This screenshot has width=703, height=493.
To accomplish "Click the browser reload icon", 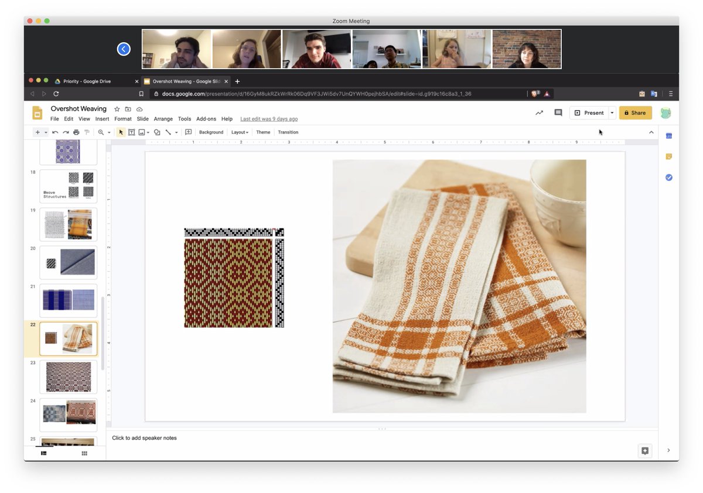I will coord(56,94).
